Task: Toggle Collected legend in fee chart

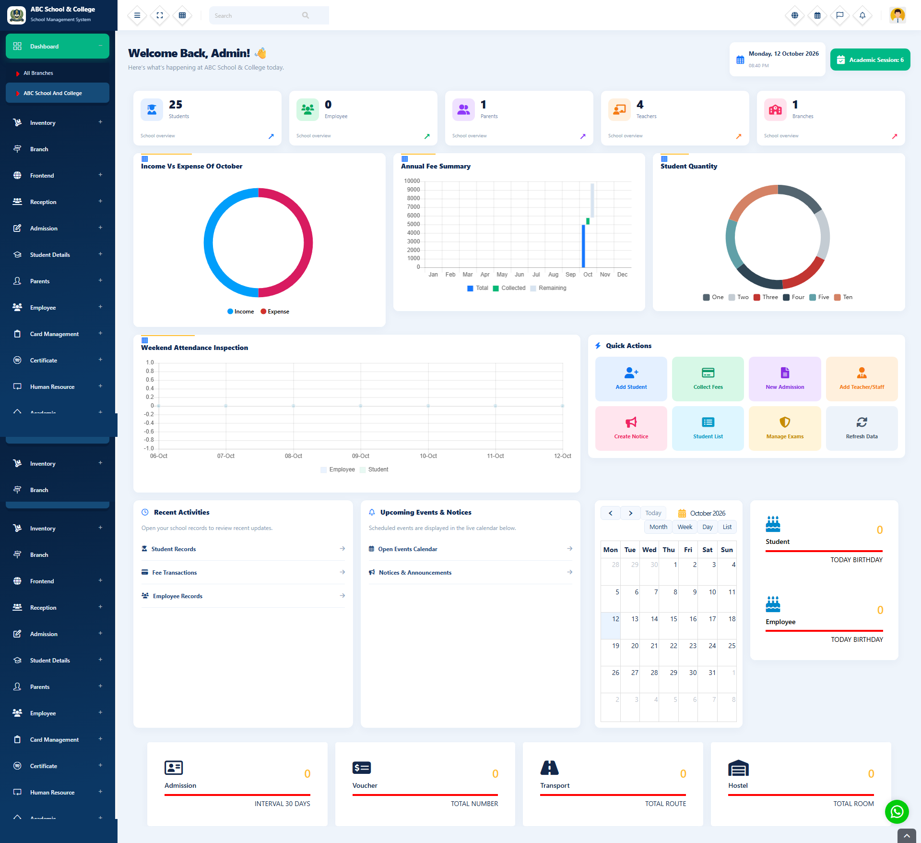Action: [509, 288]
